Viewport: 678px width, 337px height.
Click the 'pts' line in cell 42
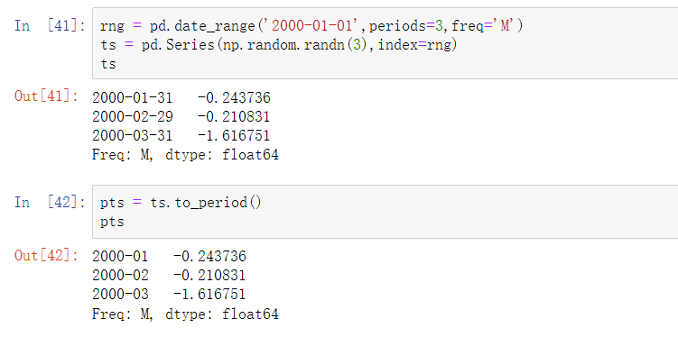click(112, 222)
